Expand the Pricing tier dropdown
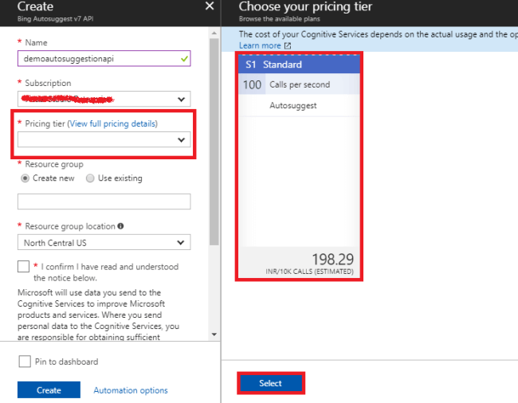The image size is (518, 403). [x=104, y=139]
